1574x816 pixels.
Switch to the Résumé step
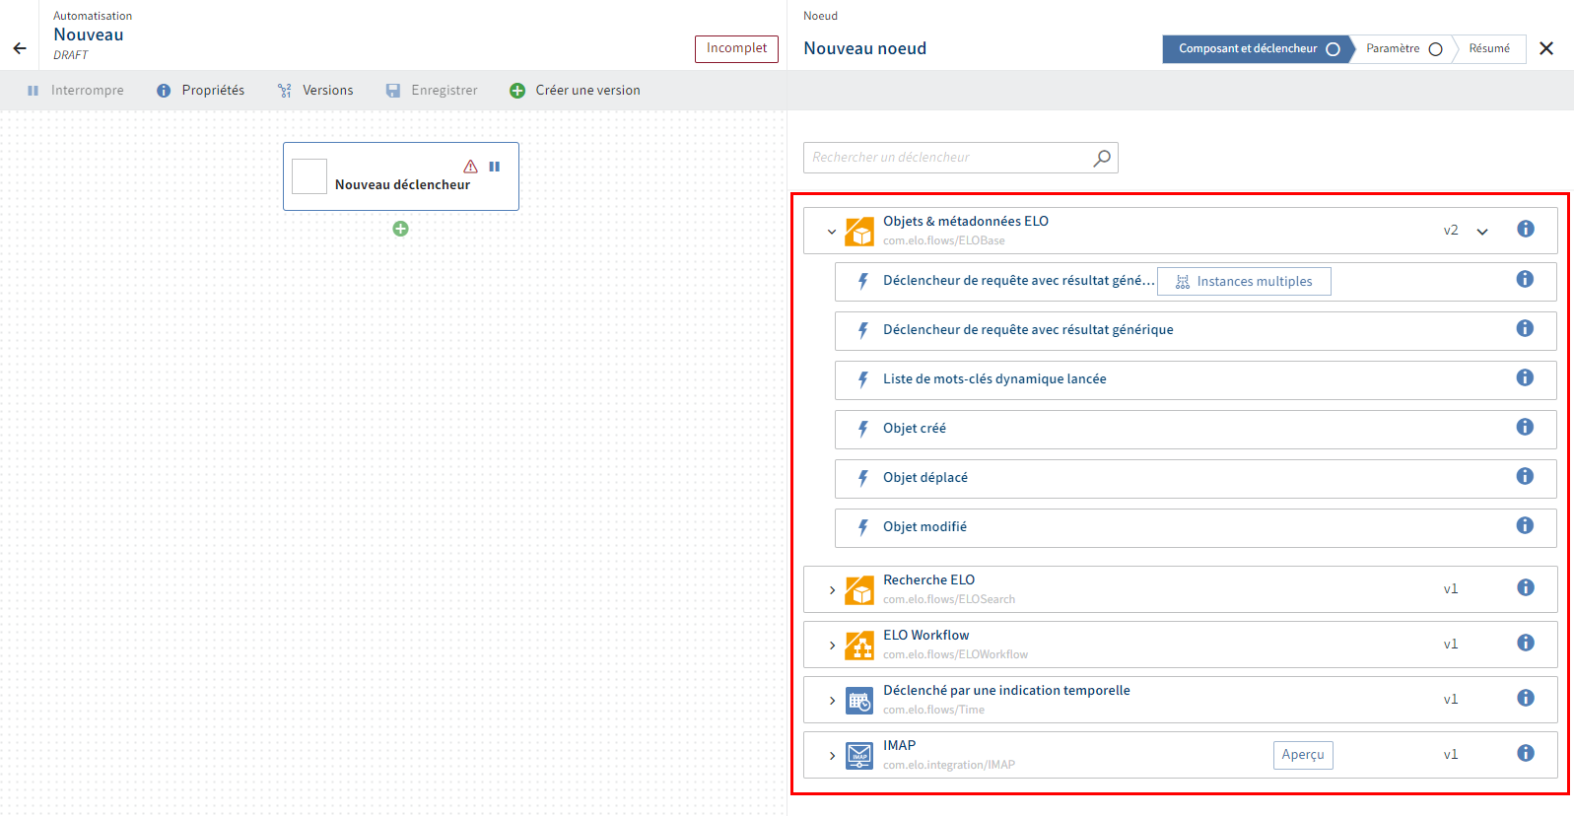point(1489,49)
